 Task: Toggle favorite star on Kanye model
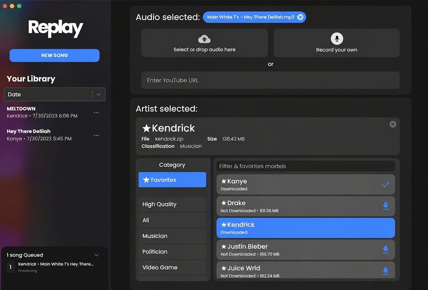point(224,181)
